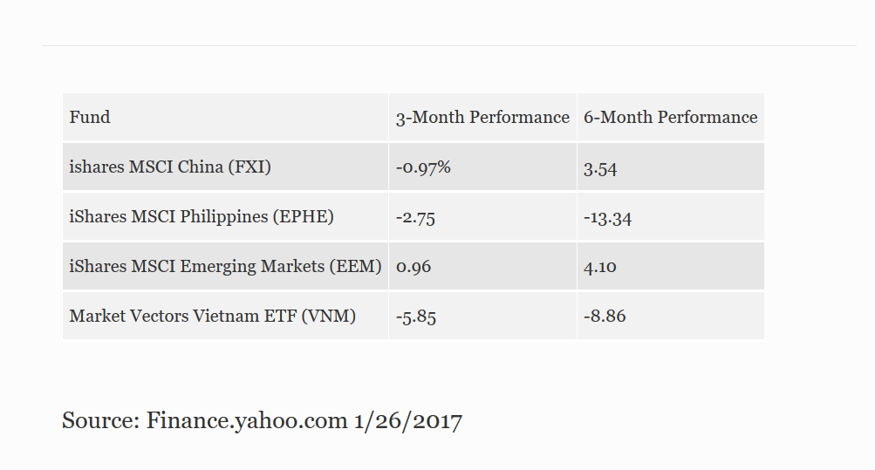Viewport: 875px width, 470px height.
Task: Click the 3-Month Performance column header
Action: 482,118
